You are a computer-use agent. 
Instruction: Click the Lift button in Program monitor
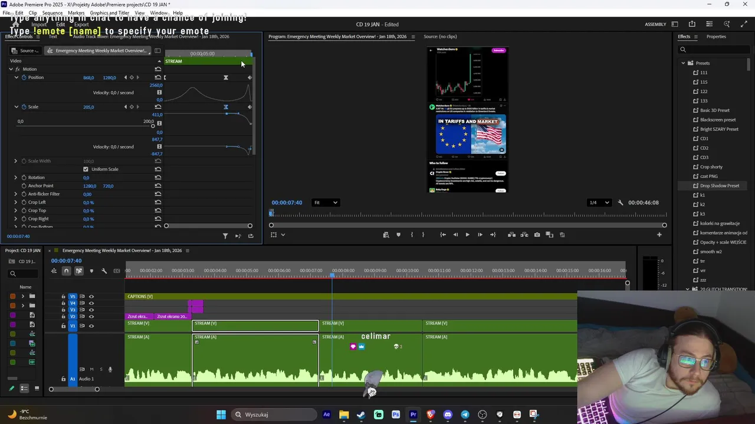coord(511,235)
